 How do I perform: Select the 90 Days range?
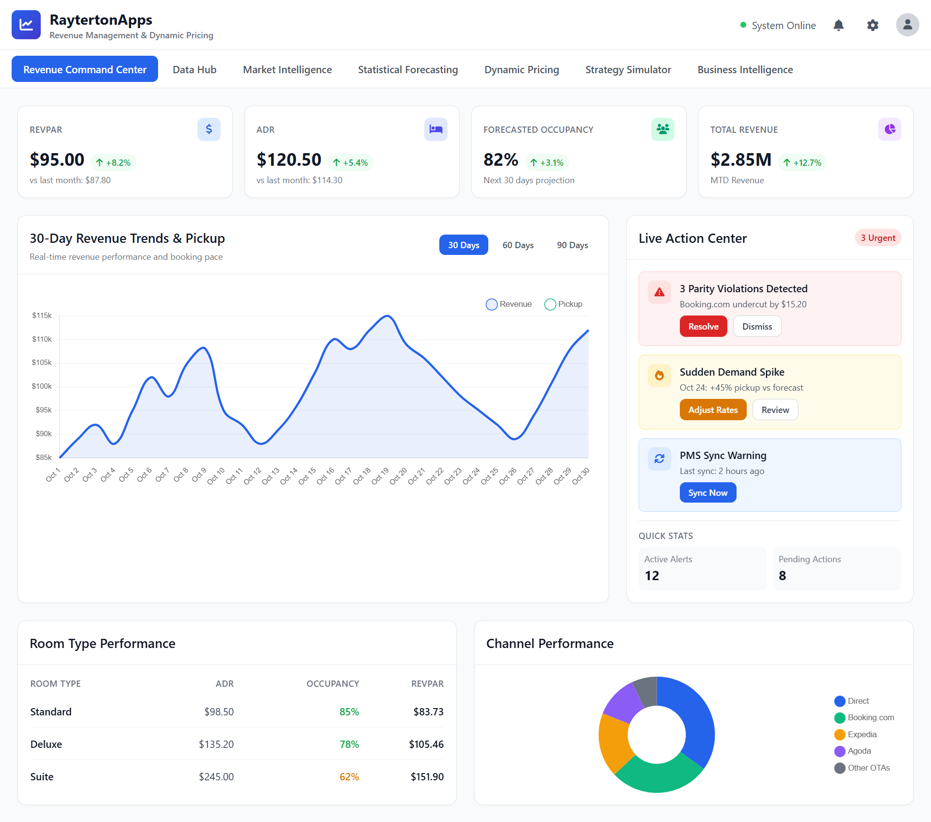(572, 245)
